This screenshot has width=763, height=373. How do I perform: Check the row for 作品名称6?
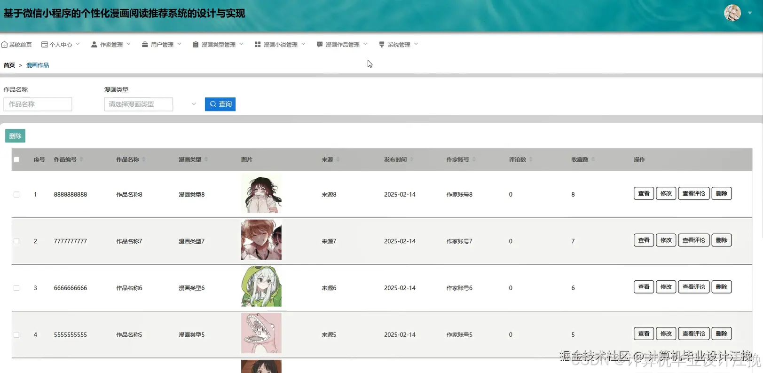pos(16,288)
